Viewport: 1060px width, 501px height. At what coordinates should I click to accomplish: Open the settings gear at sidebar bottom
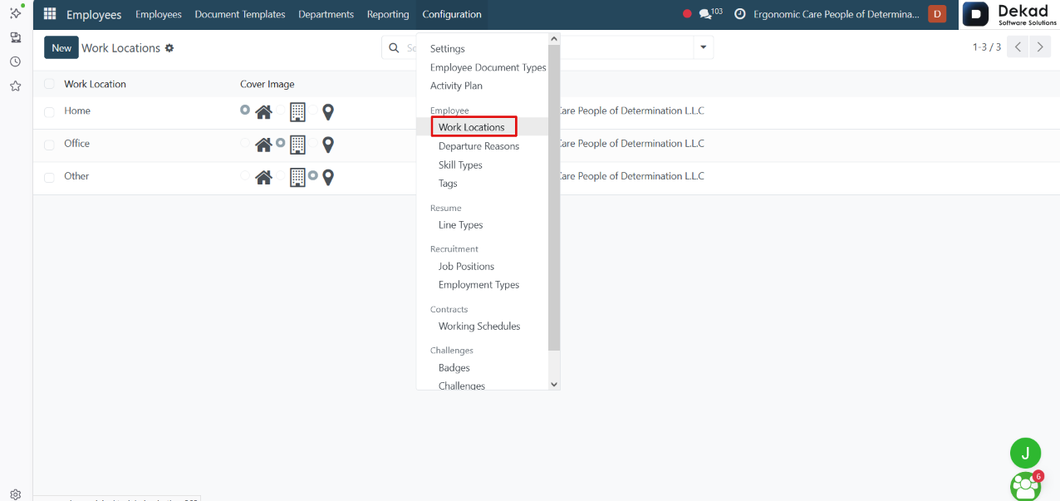coord(15,494)
